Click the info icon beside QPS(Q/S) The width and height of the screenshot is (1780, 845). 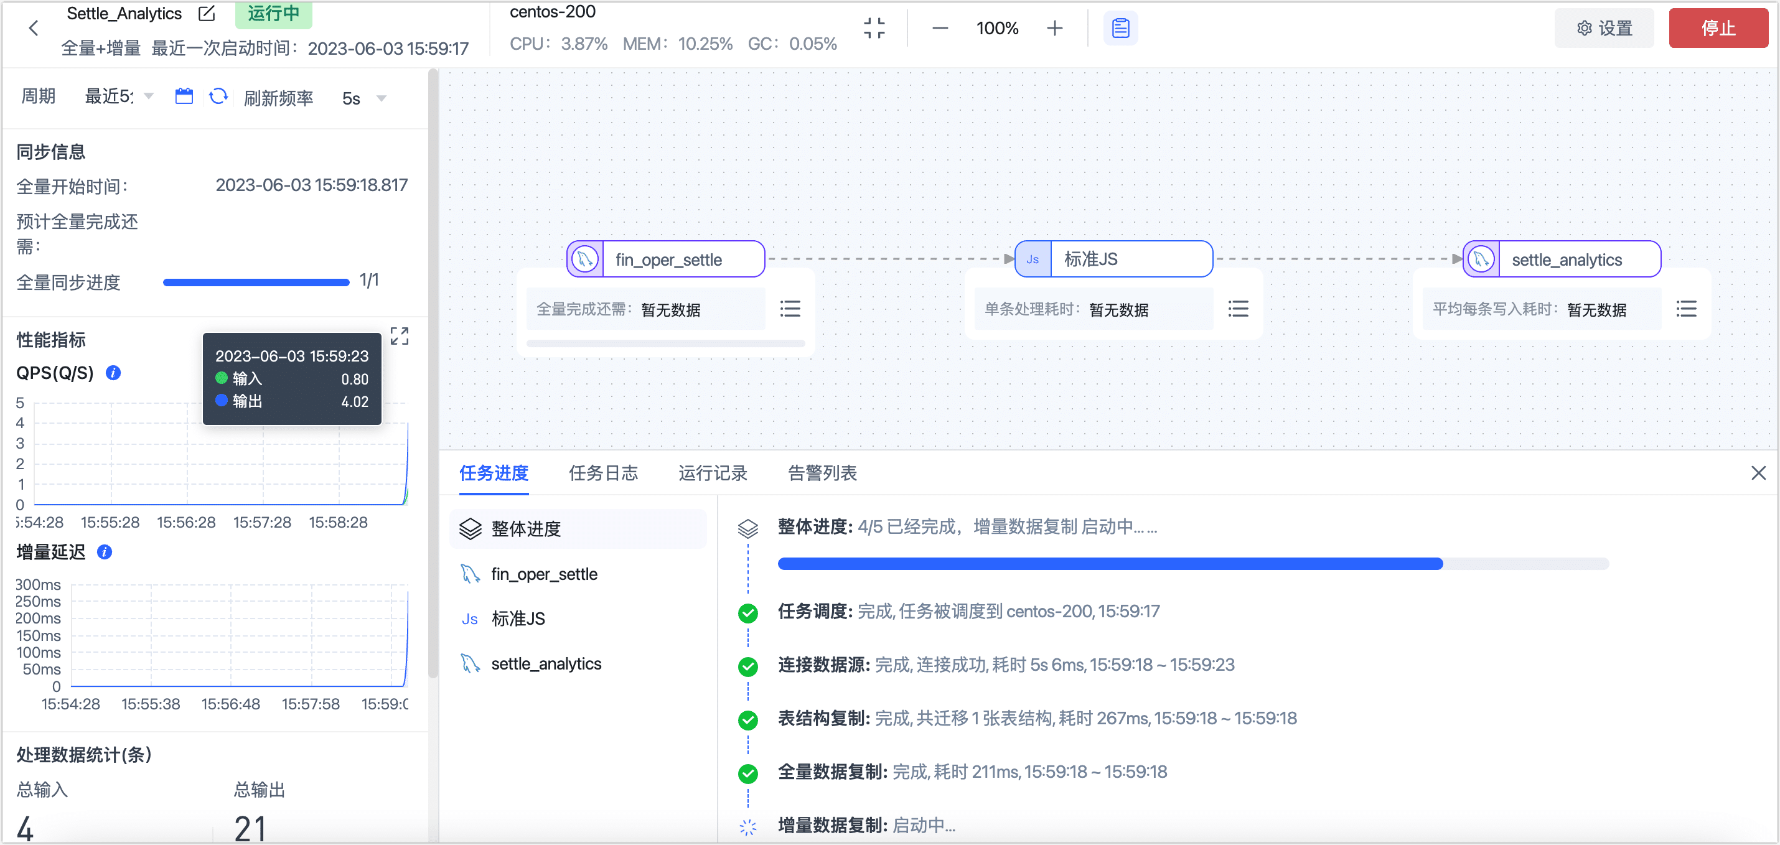(x=113, y=373)
